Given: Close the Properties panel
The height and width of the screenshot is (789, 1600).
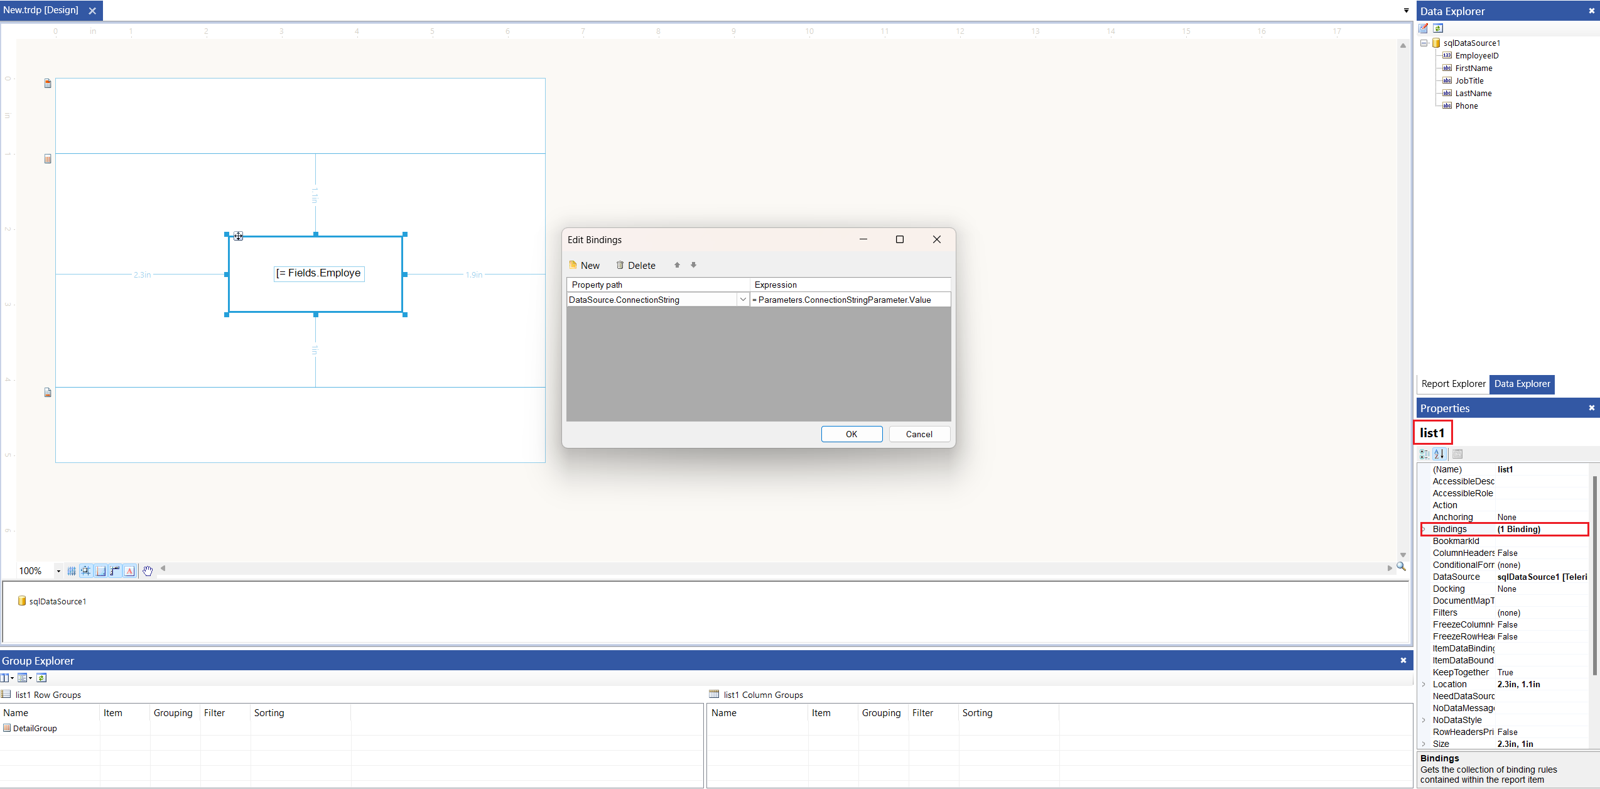Looking at the screenshot, I should point(1591,408).
